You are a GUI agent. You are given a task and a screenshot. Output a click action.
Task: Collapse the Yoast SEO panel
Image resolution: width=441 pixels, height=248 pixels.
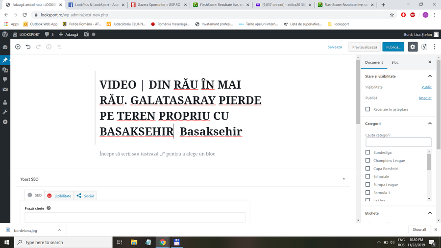tap(343, 179)
